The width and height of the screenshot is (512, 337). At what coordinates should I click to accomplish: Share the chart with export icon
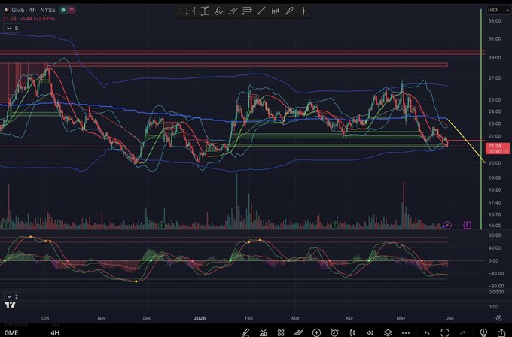click(501, 332)
